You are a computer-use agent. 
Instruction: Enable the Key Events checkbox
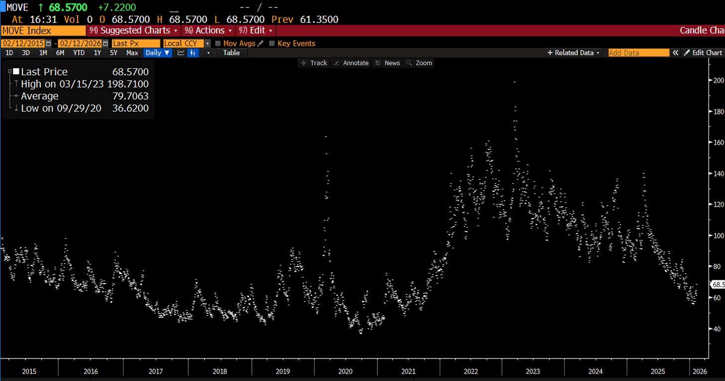pos(271,43)
